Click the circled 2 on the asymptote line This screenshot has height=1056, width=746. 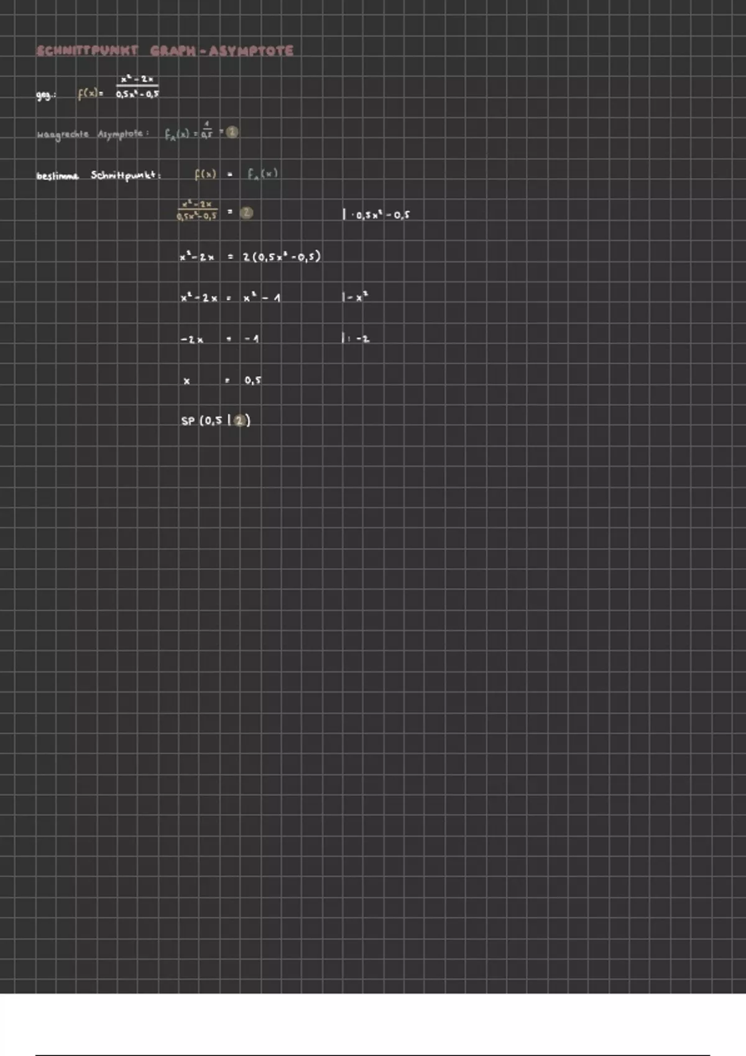[232, 132]
